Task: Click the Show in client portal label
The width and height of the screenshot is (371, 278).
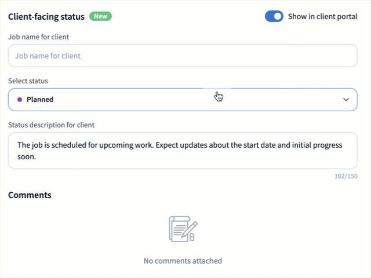Action: tap(323, 16)
